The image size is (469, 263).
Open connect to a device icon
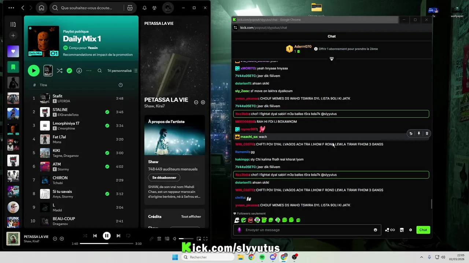[x=167, y=239]
